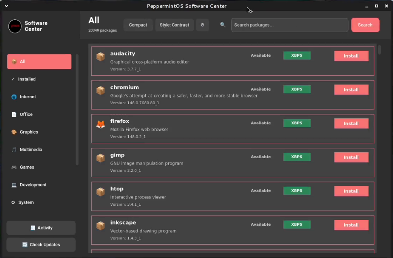Toggle the Compact view button

tap(138, 25)
